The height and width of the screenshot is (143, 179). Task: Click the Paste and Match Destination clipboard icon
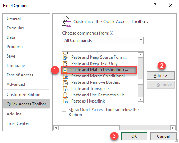(x=65, y=70)
